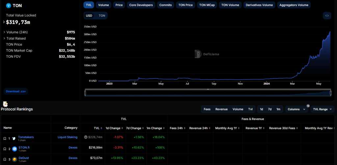The width and height of the screenshot is (337, 165).
Task: Select the Revenue table filter tab
Action: pos(221,109)
